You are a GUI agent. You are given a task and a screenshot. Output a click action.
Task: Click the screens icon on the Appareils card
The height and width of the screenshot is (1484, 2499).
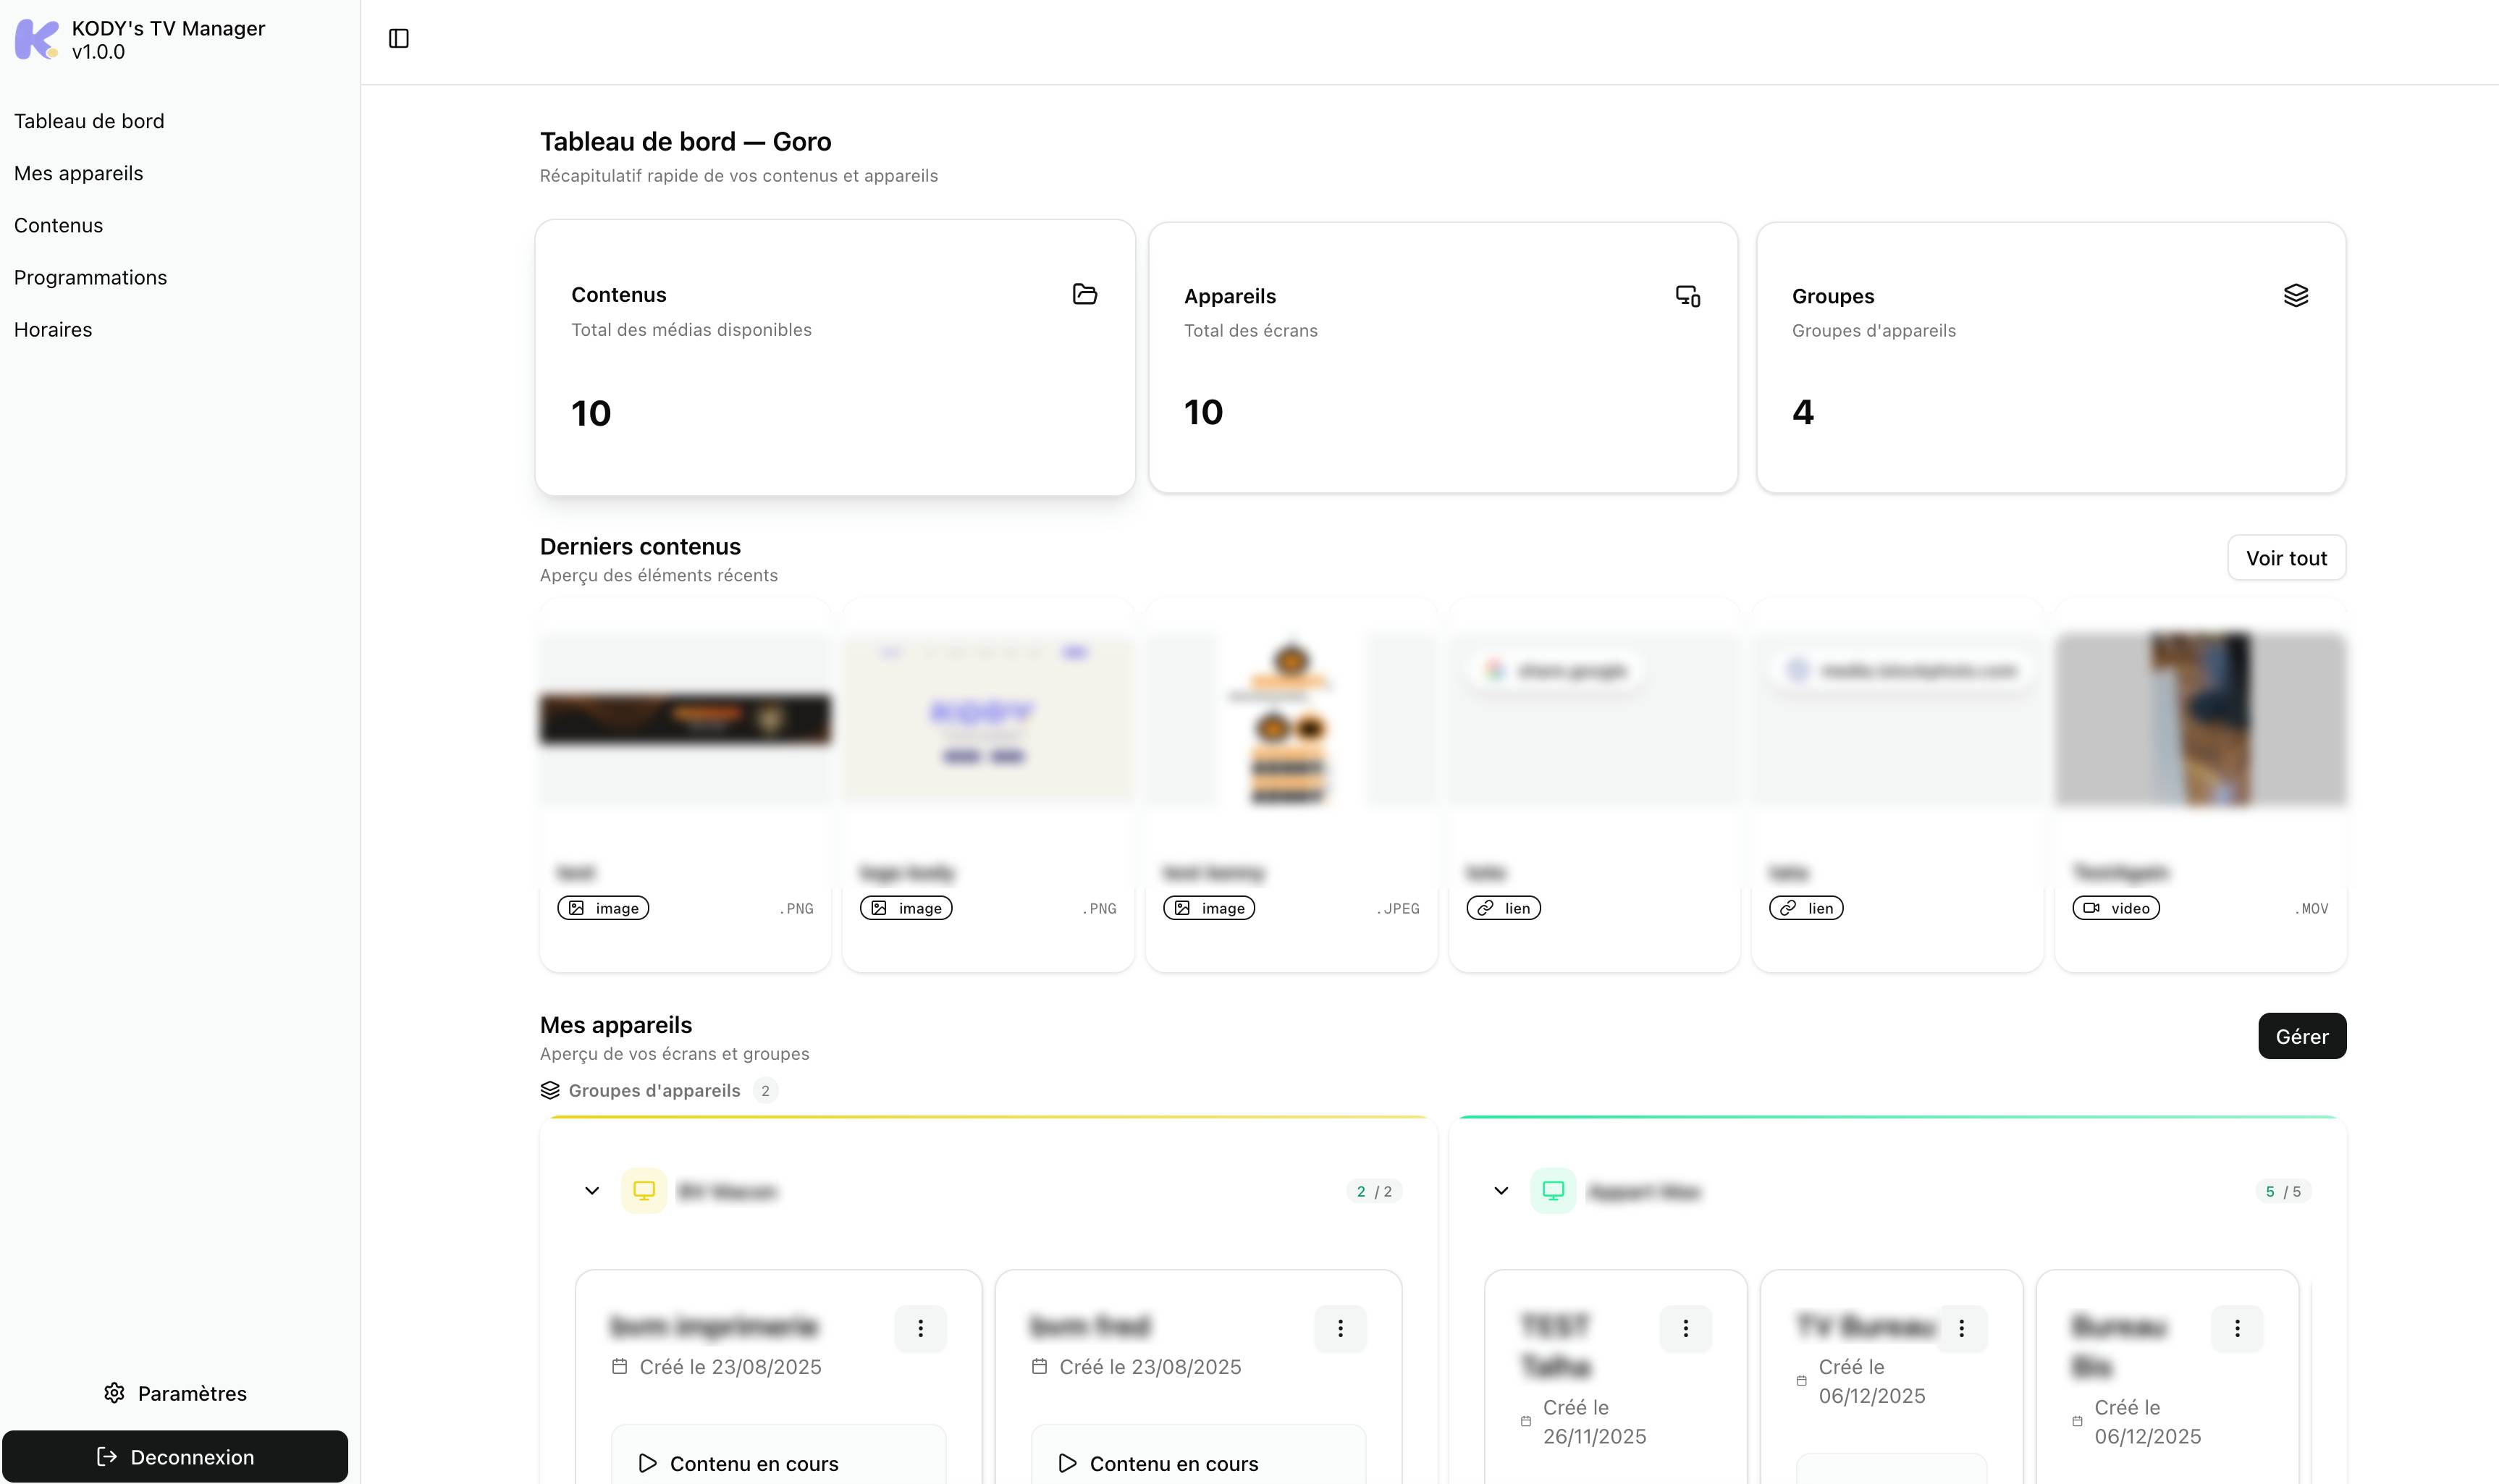click(1687, 296)
